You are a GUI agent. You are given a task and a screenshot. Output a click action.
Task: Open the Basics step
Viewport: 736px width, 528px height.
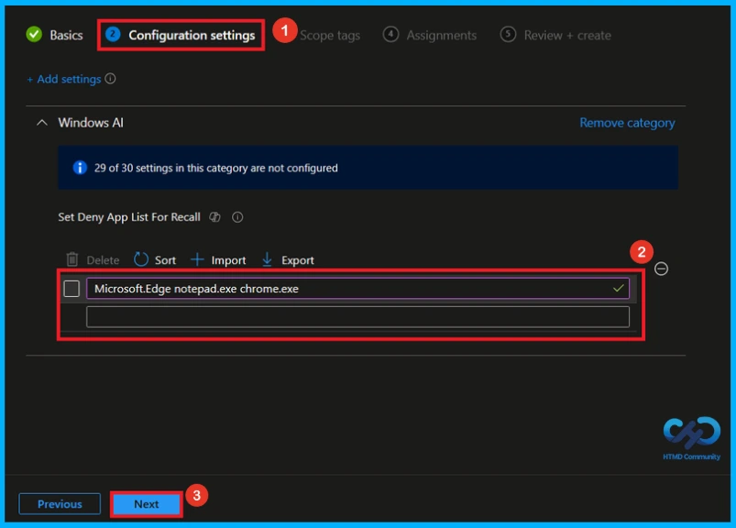coord(54,35)
